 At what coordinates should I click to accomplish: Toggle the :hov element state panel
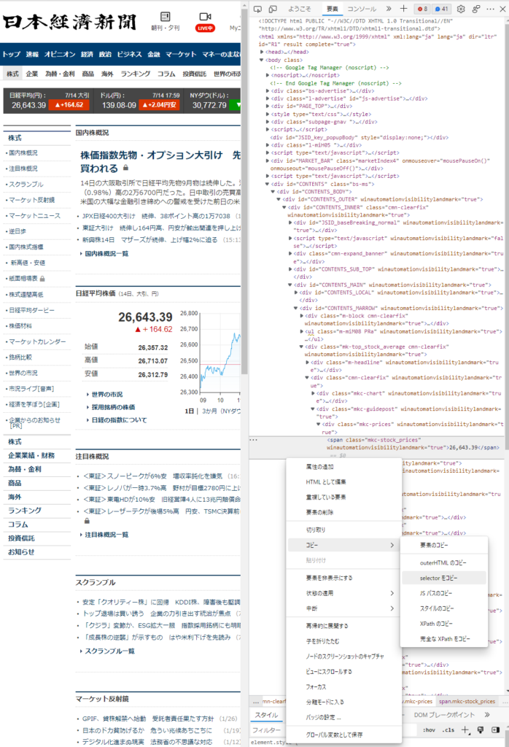pos(429,729)
